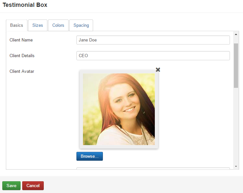This screenshot has width=243, height=193.
Task: Switch to the Basics tab
Action: (x=17, y=25)
